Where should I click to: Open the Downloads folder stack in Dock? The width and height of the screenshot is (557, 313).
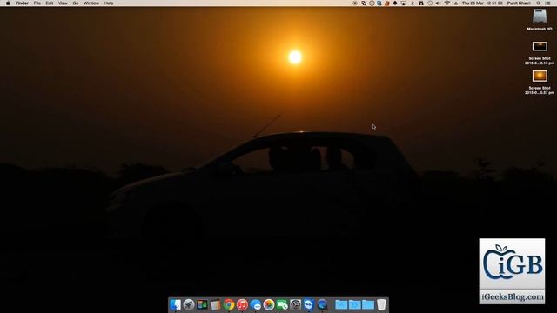(x=354, y=304)
